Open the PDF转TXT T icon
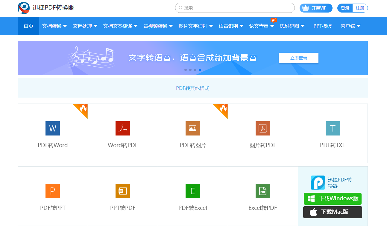The width and height of the screenshot is (387, 231). tap(333, 128)
